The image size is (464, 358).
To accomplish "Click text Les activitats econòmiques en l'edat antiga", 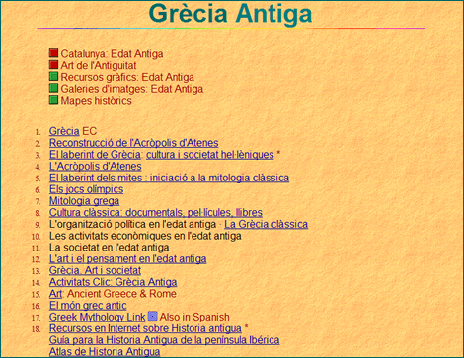I will (x=145, y=236).
